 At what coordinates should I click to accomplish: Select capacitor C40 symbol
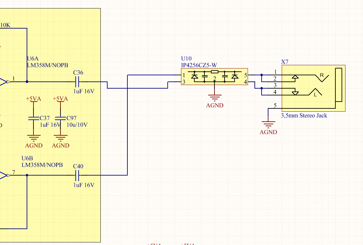click(x=77, y=175)
